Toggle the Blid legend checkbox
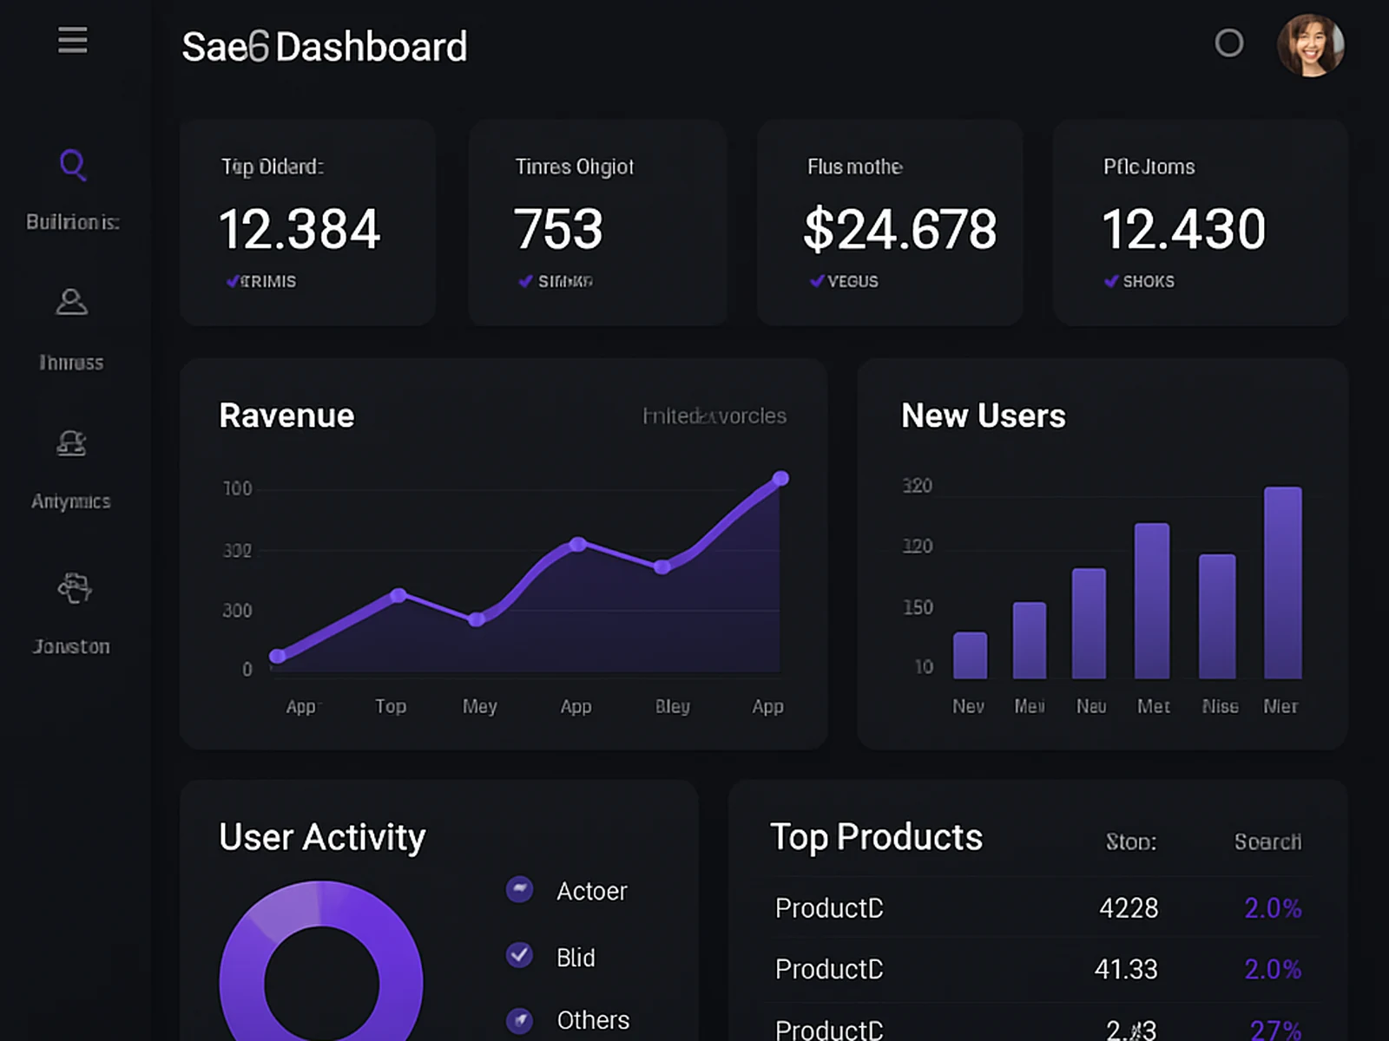This screenshot has width=1389, height=1041. point(519,955)
